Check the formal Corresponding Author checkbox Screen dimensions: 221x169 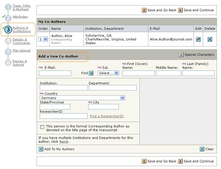click(x=42, y=127)
